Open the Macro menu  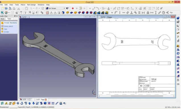click(23, 5)
